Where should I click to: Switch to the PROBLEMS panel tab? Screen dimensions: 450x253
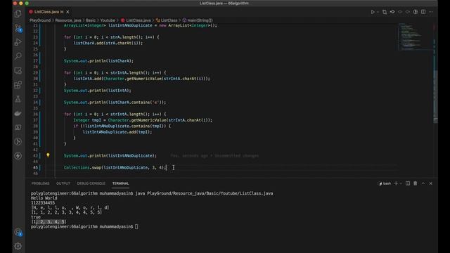coord(41,183)
